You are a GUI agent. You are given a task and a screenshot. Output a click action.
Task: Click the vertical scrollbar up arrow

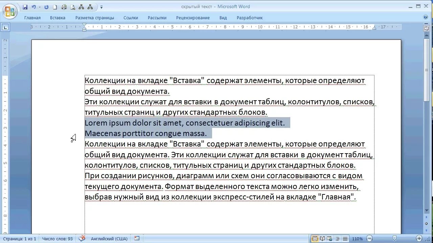click(427, 35)
